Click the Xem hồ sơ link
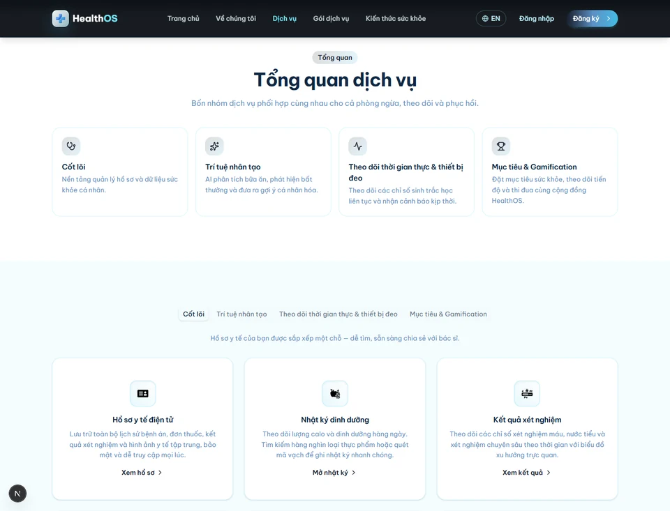 pos(142,473)
